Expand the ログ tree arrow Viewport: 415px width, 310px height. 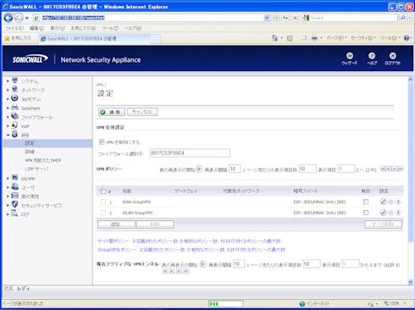click(x=8, y=214)
